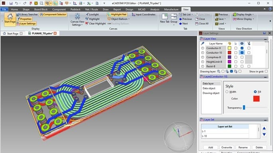Switch to the Home ribbon tab

coord(14,10)
